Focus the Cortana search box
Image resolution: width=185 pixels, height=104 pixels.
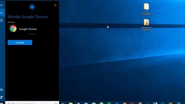32,103
